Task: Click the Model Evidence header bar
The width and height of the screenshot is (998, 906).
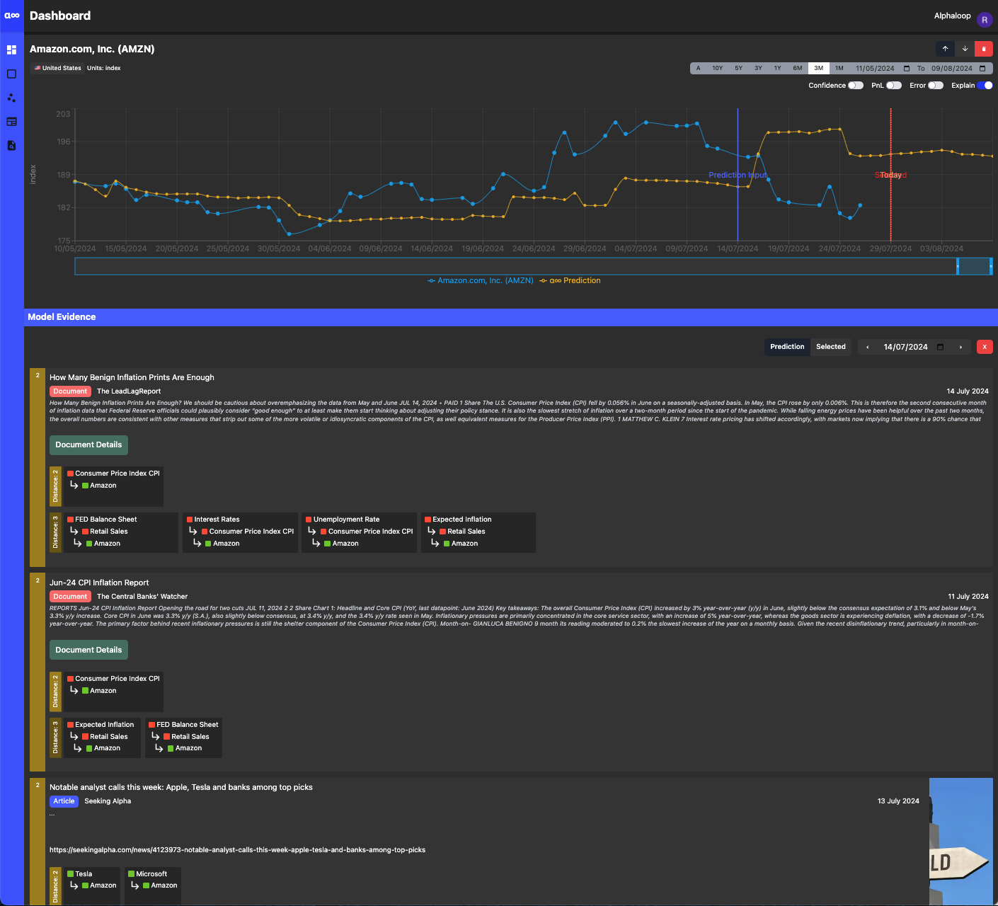Action: pos(511,317)
